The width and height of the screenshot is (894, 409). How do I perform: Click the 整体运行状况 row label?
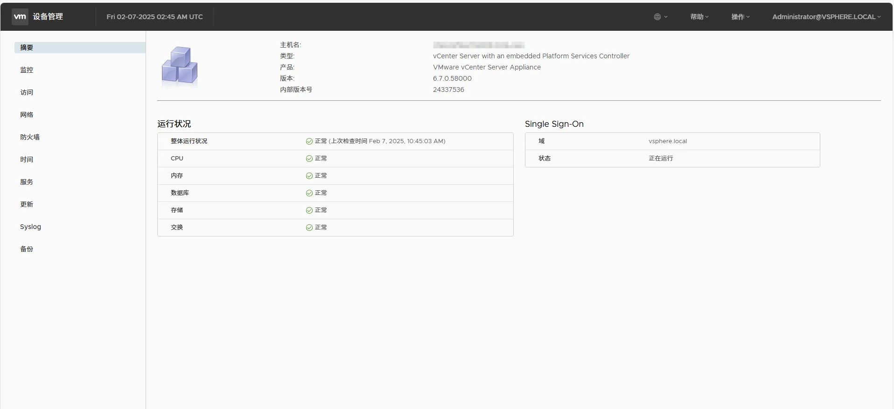[189, 141]
